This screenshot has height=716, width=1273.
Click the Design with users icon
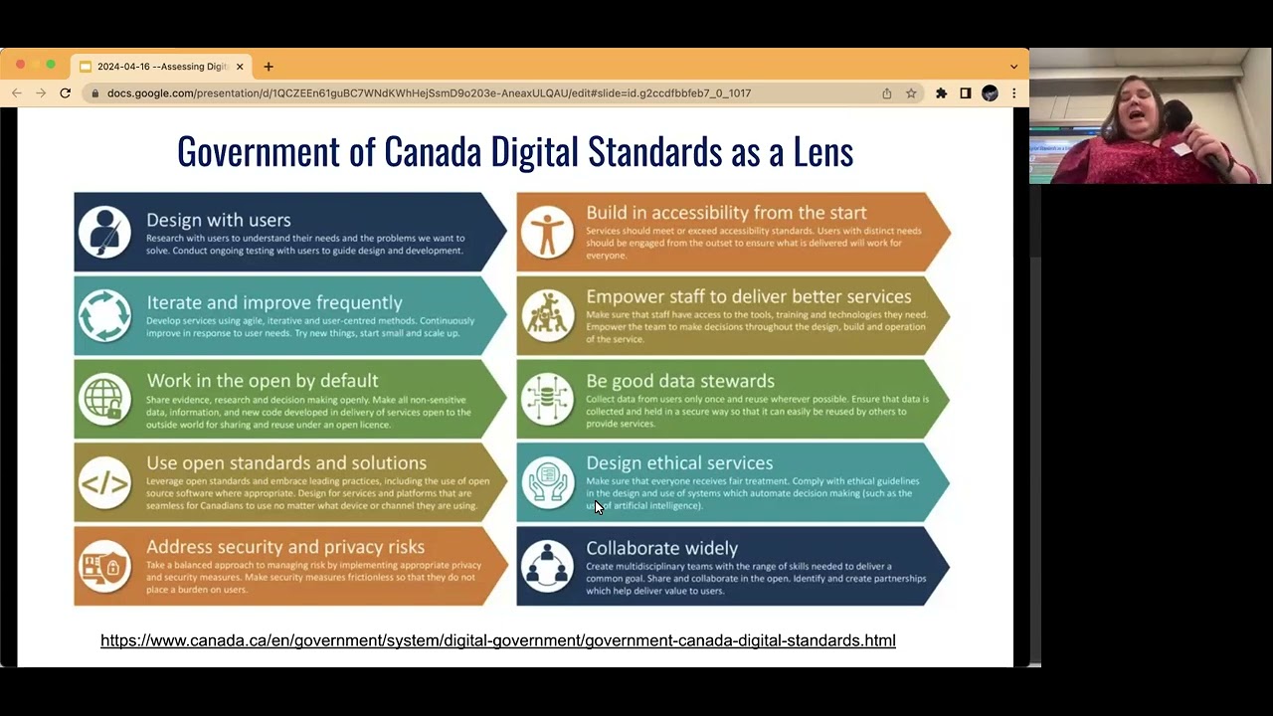tap(104, 232)
